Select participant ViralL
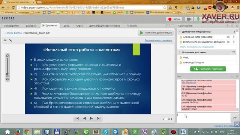240x135 pixels. 186,57
